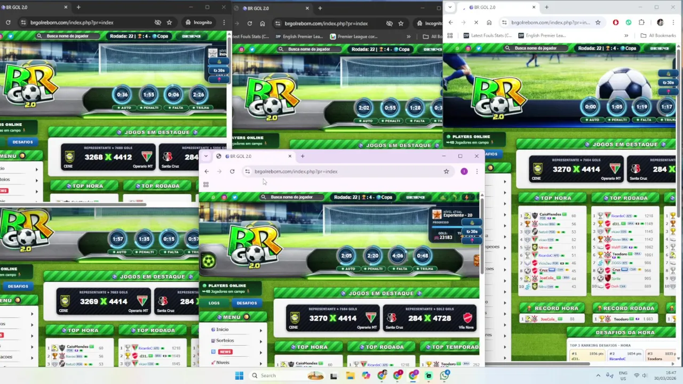The height and width of the screenshot is (384, 683).
Task: Click lightning bolt icon in front window header
Action: click(466, 197)
